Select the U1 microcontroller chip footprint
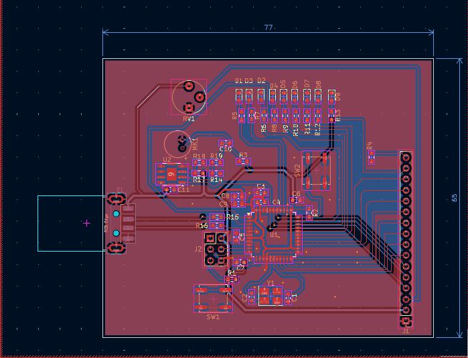Viewport: 468px width, 358px height. (272, 234)
